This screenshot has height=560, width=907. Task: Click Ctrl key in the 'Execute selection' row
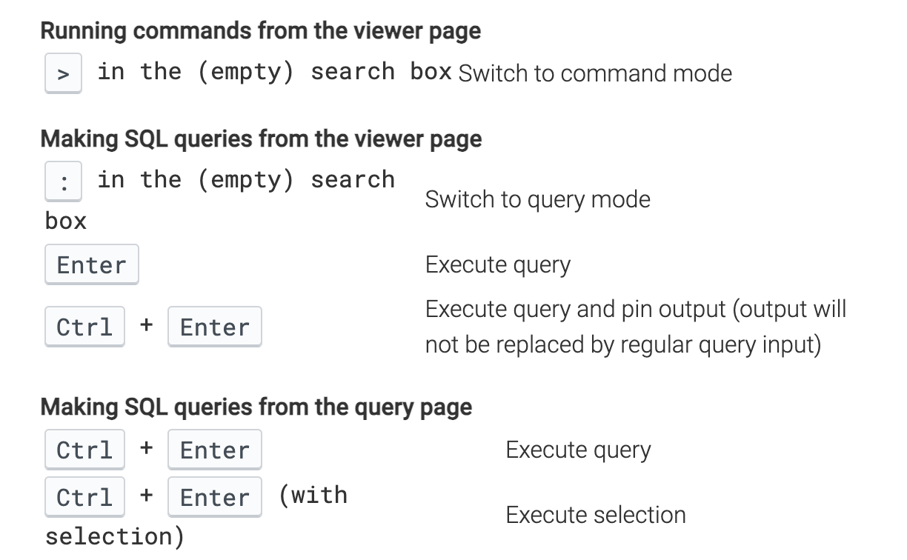click(84, 498)
